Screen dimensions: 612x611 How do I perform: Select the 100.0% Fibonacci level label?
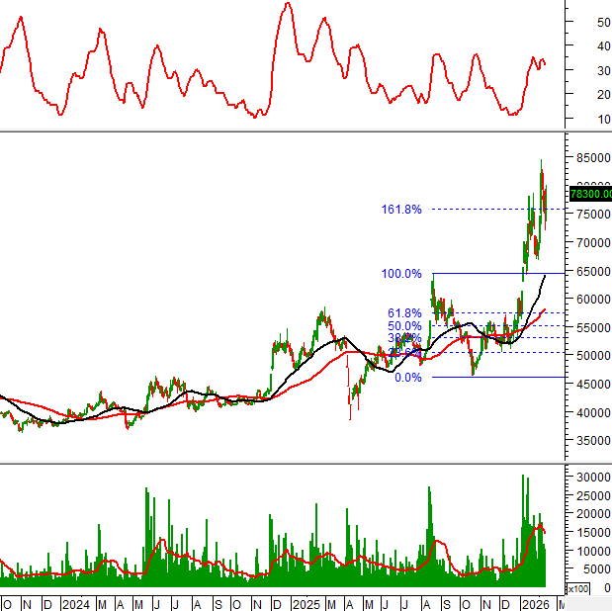(401, 274)
